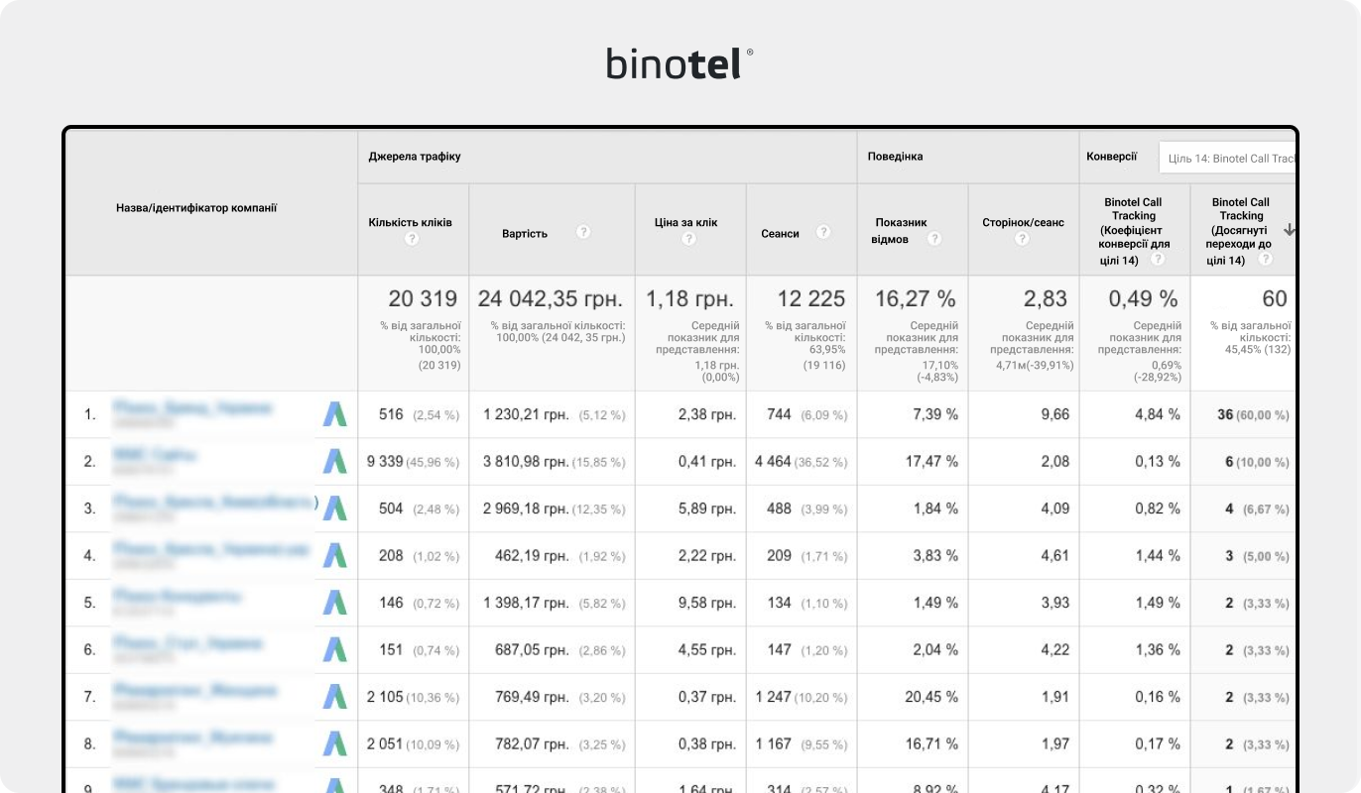Sort by Вартість column header

(x=525, y=233)
